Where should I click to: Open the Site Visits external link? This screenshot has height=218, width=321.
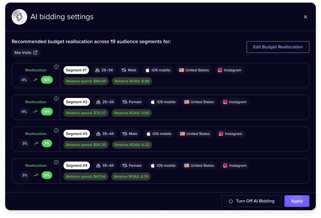tap(26, 53)
